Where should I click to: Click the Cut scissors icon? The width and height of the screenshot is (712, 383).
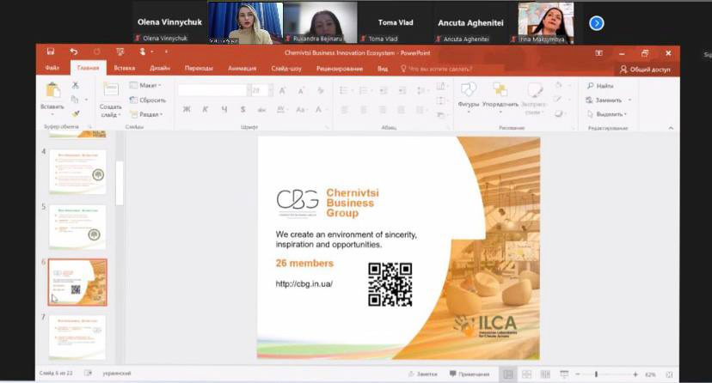(x=76, y=85)
